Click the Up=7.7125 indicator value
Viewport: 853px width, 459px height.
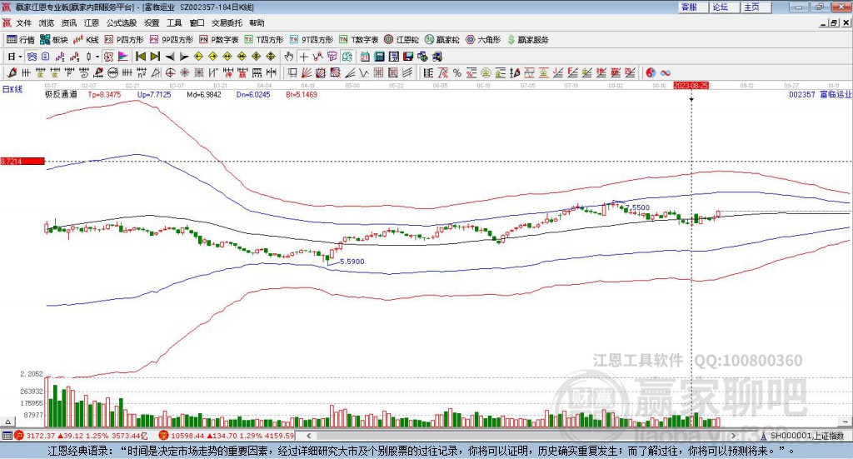[x=154, y=94]
